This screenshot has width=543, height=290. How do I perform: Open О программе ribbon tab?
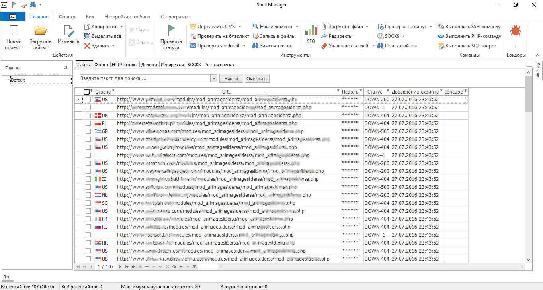176,17
